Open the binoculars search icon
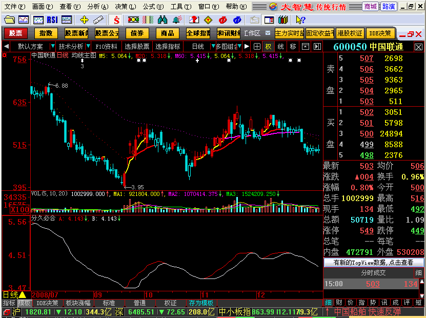Image resolution: width=426 pixels, height=318 pixels. (x=163, y=20)
